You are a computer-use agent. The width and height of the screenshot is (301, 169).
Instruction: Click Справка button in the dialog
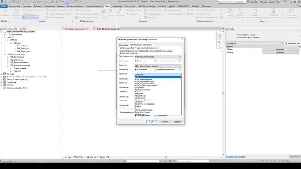click(x=177, y=122)
